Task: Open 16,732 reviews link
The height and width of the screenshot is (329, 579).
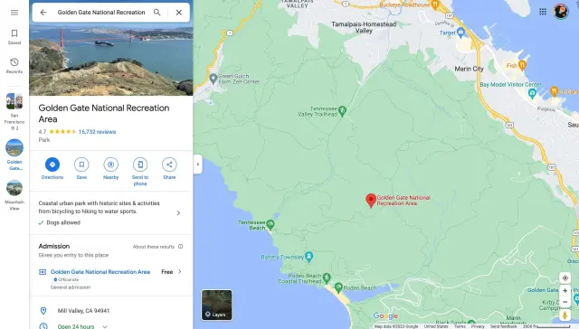Action: coord(97,132)
